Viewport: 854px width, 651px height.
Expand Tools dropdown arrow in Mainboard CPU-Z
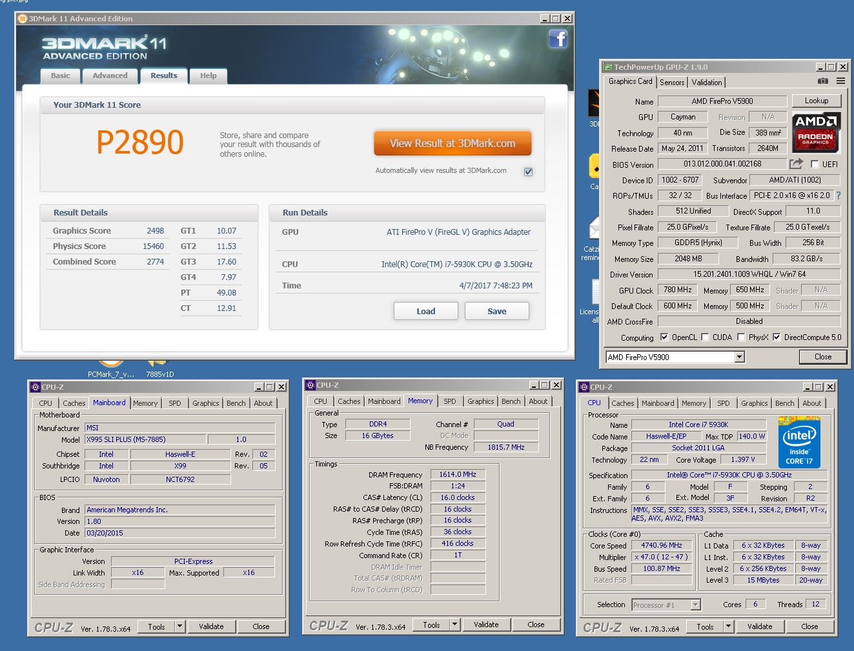click(179, 626)
